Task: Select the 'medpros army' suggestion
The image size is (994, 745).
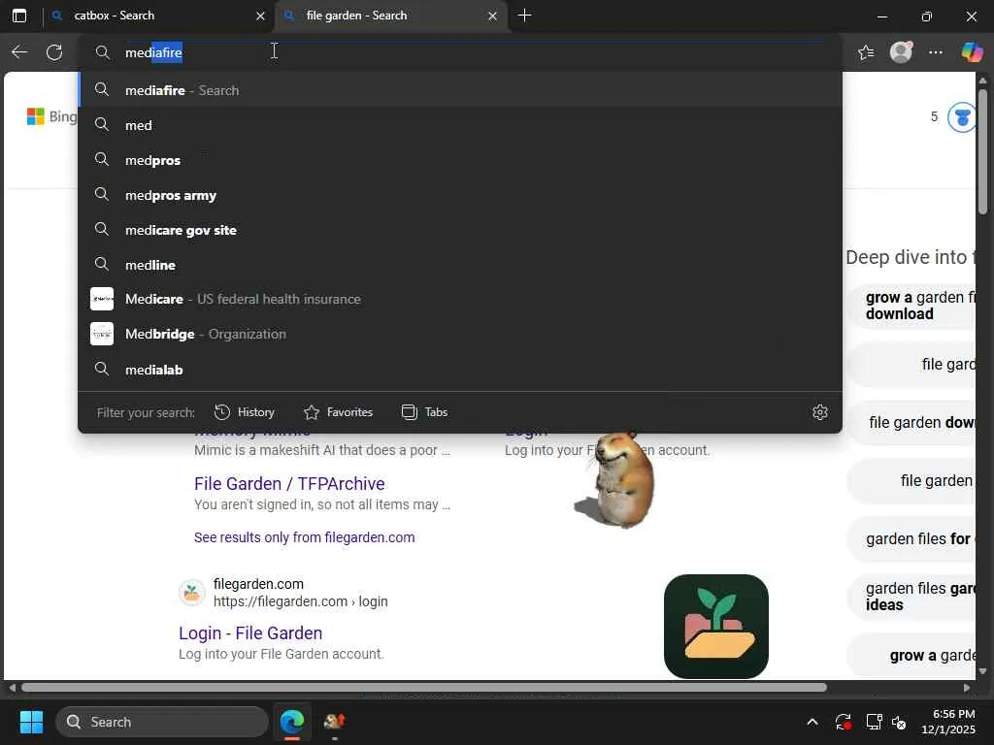Action: point(460,195)
